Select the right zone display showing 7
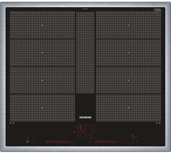This screenshot has height=154, width=171. 89,132
